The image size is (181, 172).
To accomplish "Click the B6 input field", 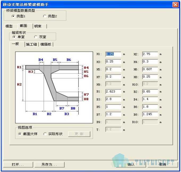I will pos(150,107).
